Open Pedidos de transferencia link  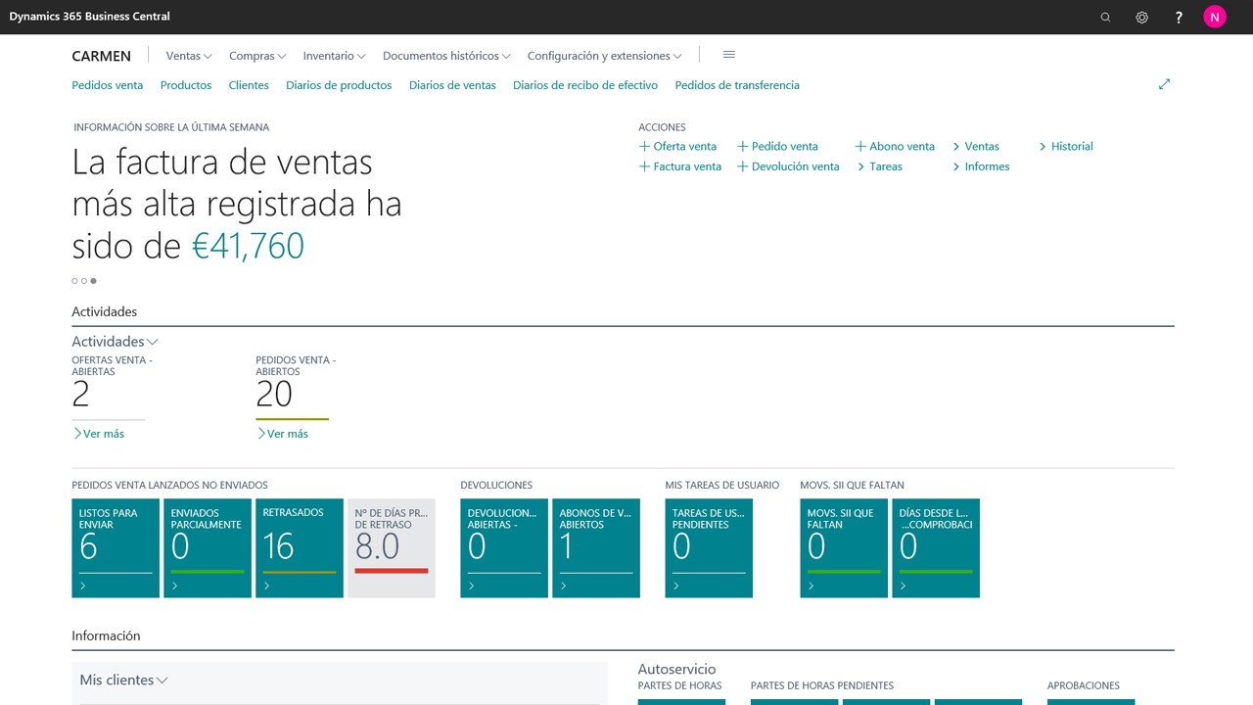click(737, 85)
